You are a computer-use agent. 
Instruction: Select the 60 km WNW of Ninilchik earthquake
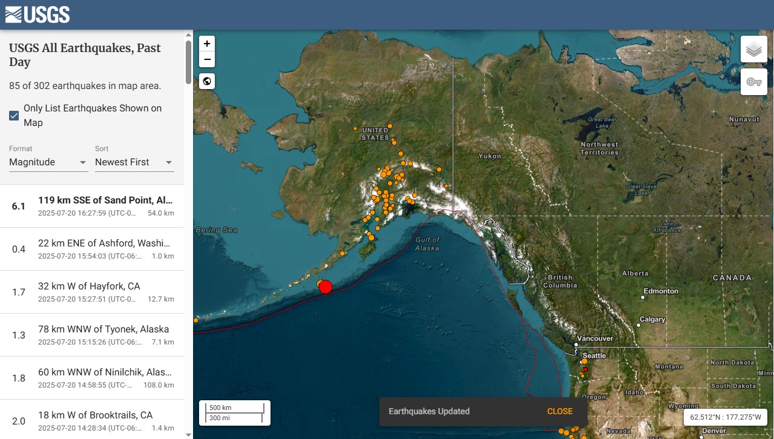pos(92,378)
